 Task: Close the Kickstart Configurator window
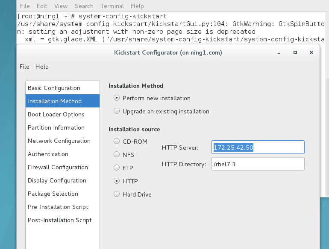(x=311, y=52)
